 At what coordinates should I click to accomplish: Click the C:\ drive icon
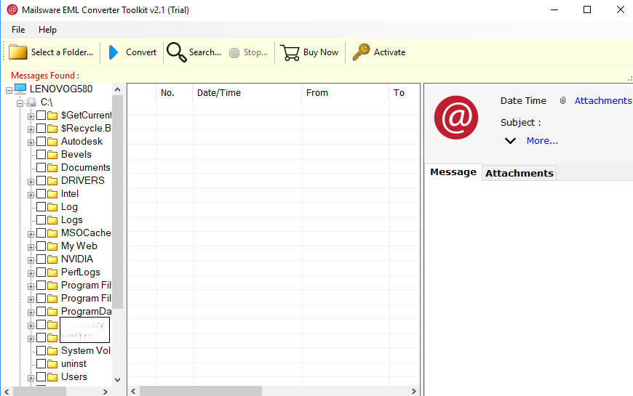click(x=31, y=102)
